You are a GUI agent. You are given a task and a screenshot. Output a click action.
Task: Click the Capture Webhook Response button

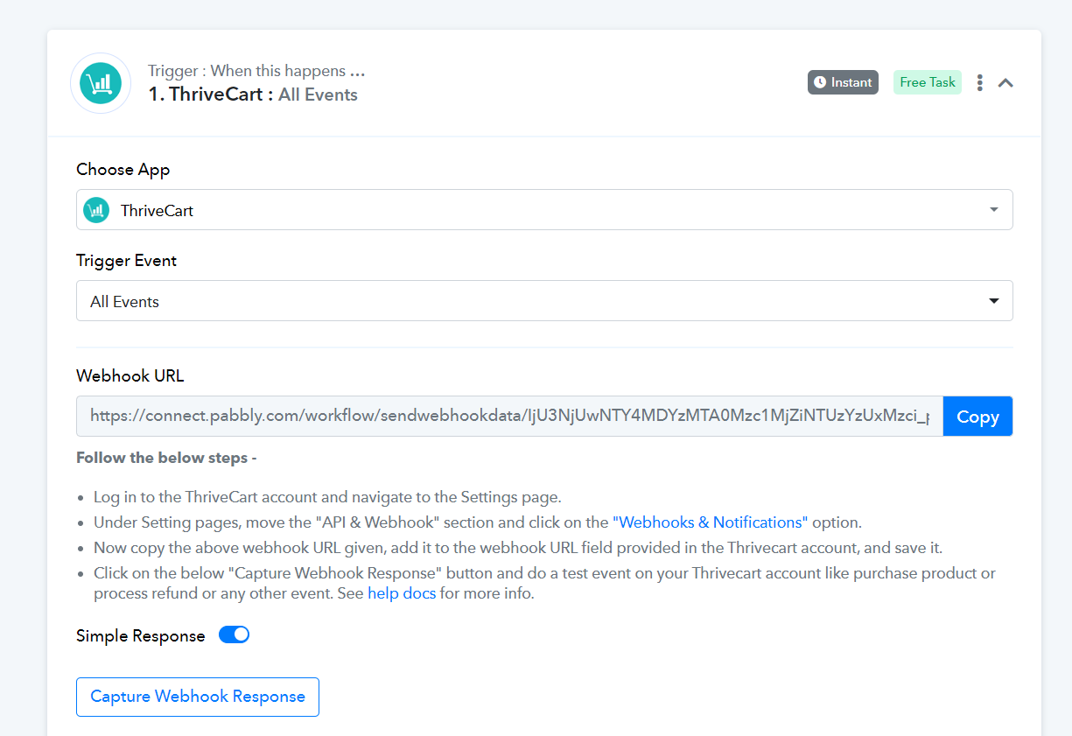coord(198,697)
